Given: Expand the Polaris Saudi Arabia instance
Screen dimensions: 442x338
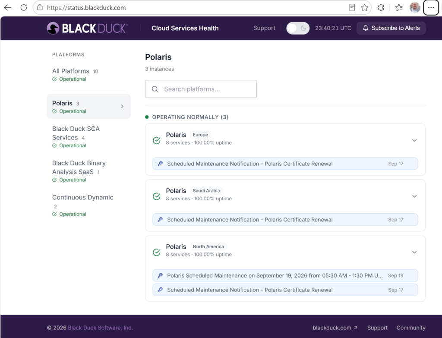Looking at the screenshot, I should pyautogui.click(x=414, y=196).
